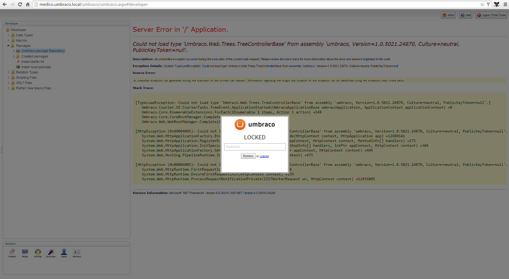Open the Settings section icon

point(38,253)
